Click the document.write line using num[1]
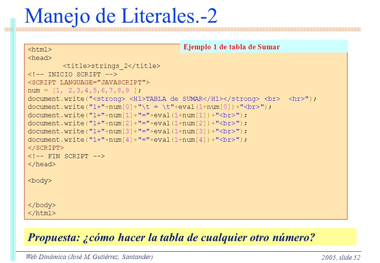This screenshot has width=380, height=263. (137, 115)
